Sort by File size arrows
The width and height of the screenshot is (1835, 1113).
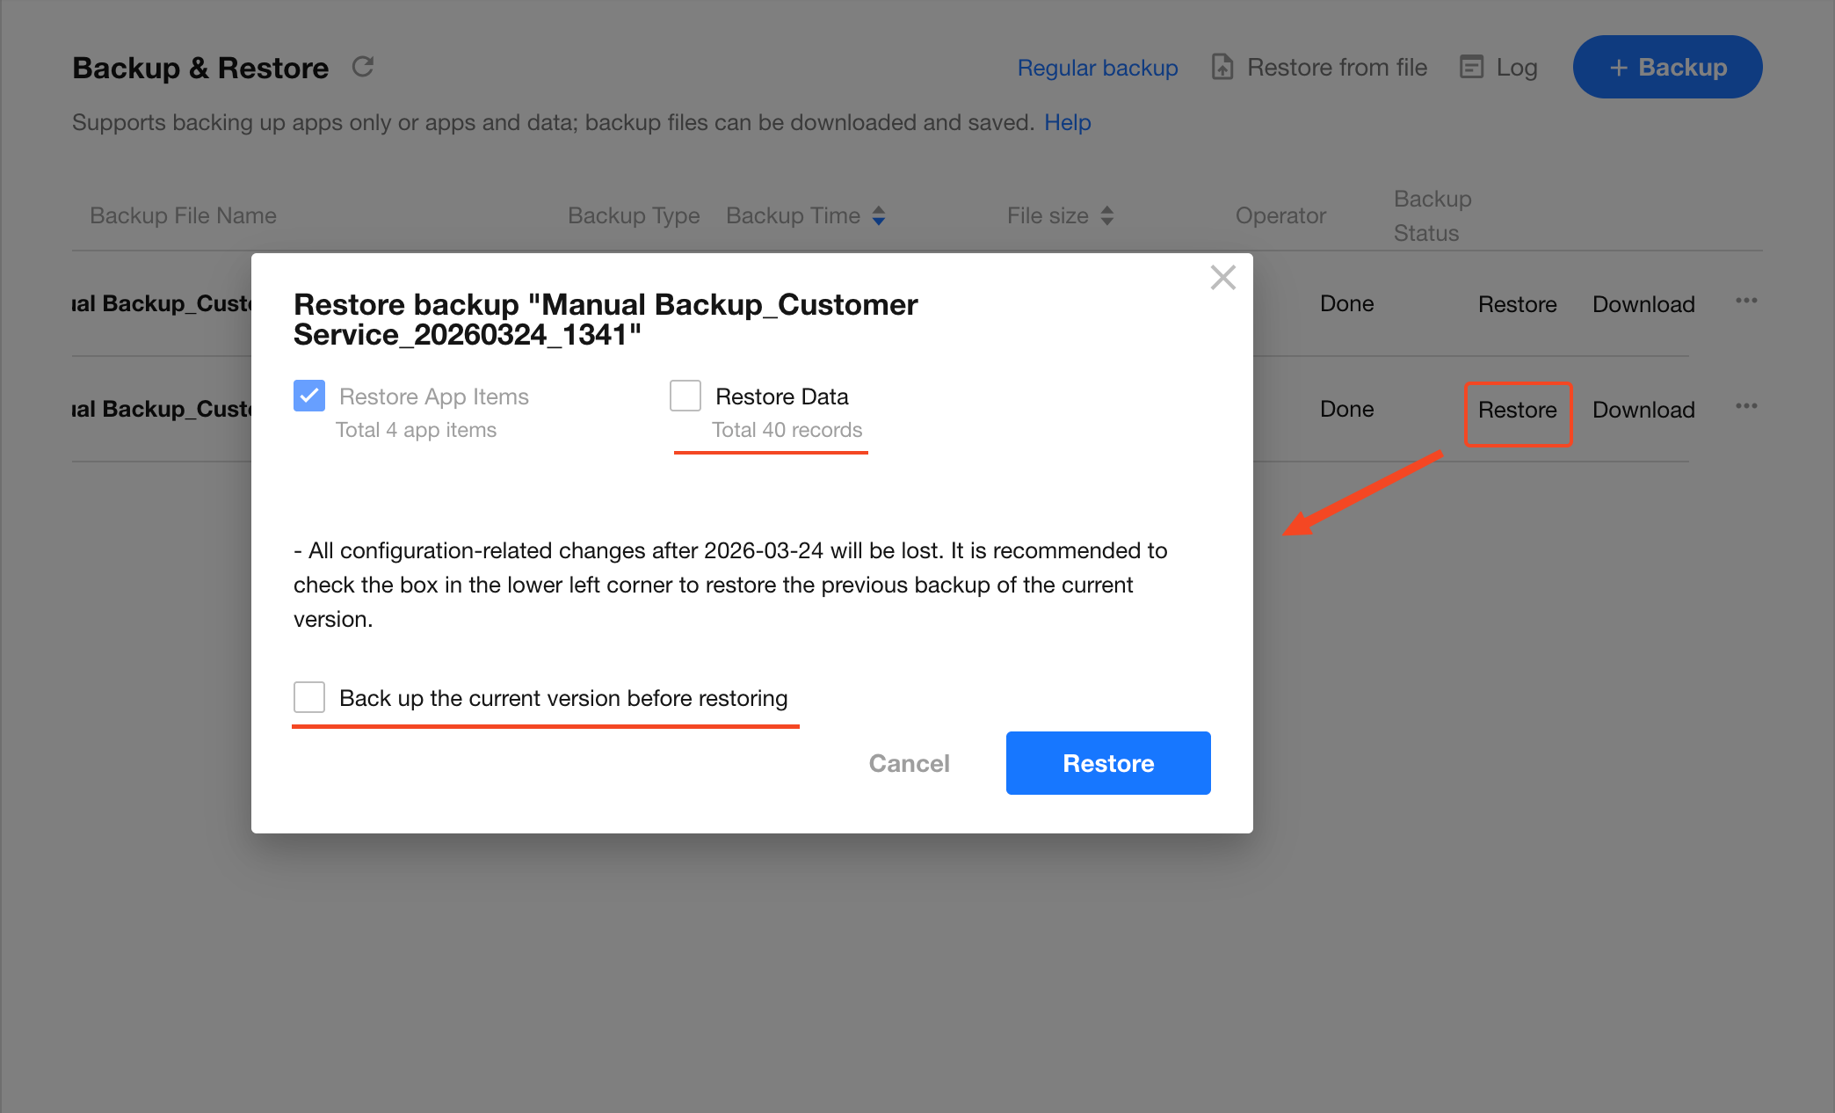click(x=1107, y=216)
